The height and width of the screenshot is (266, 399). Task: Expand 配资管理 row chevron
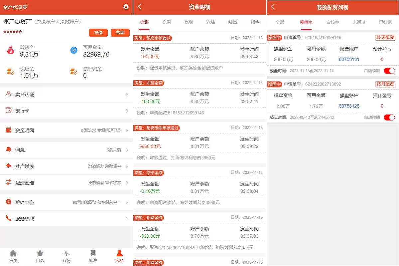[127, 183]
